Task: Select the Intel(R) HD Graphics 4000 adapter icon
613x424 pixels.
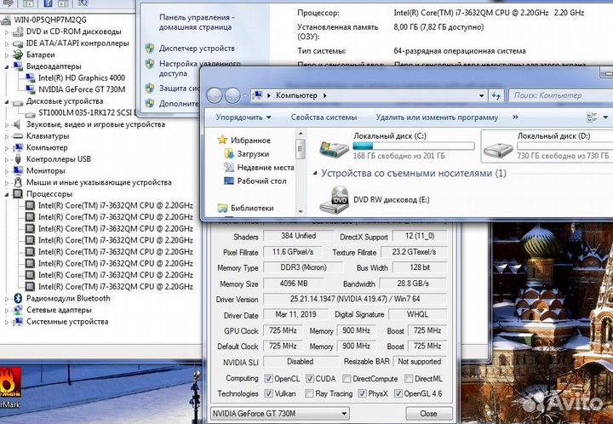Action: coord(30,77)
